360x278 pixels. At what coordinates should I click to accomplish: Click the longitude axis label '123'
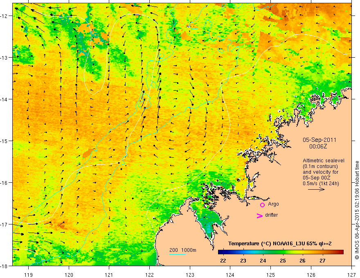click(x=190, y=275)
